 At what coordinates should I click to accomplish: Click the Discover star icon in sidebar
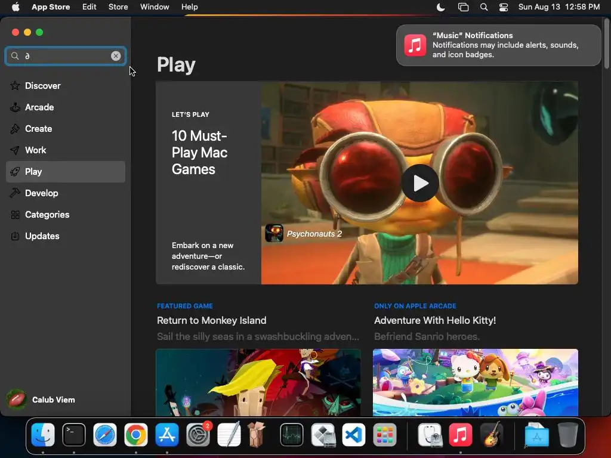click(x=15, y=86)
